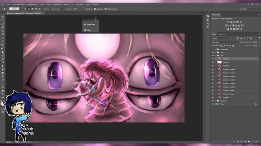The image size is (261, 146).
Task: Expand the top layer group arrow
Action: coord(216,49)
